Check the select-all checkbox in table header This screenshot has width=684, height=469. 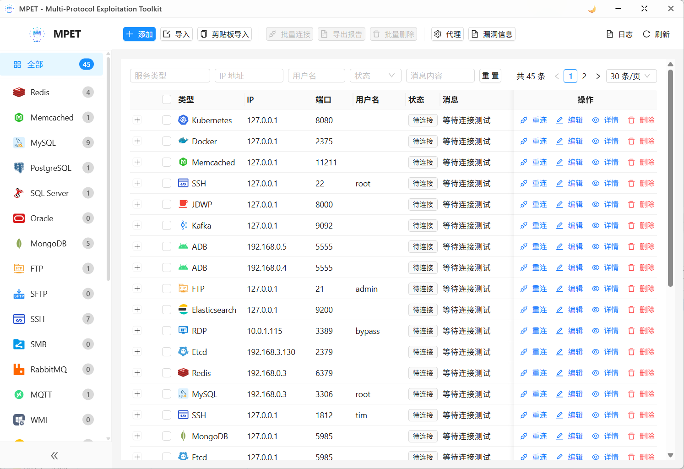coord(166,99)
